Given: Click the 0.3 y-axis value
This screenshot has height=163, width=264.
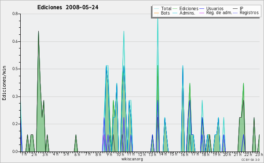Looking at the screenshot, I should [15, 96].
